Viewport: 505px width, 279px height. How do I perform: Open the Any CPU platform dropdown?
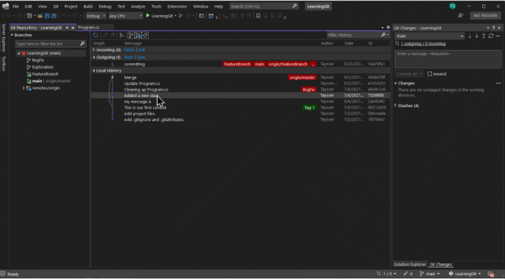tap(125, 16)
